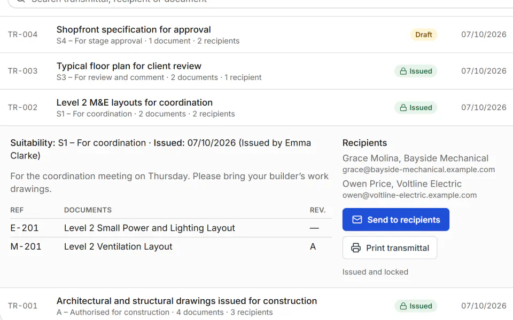
Task: Select Level 2 Small Power and Lighting Layout
Action: tap(150, 228)
